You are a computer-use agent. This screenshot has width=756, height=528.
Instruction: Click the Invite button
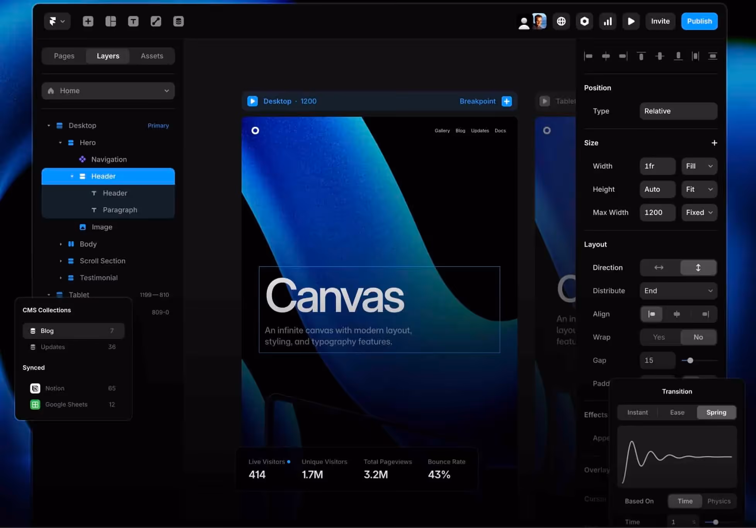660,21
